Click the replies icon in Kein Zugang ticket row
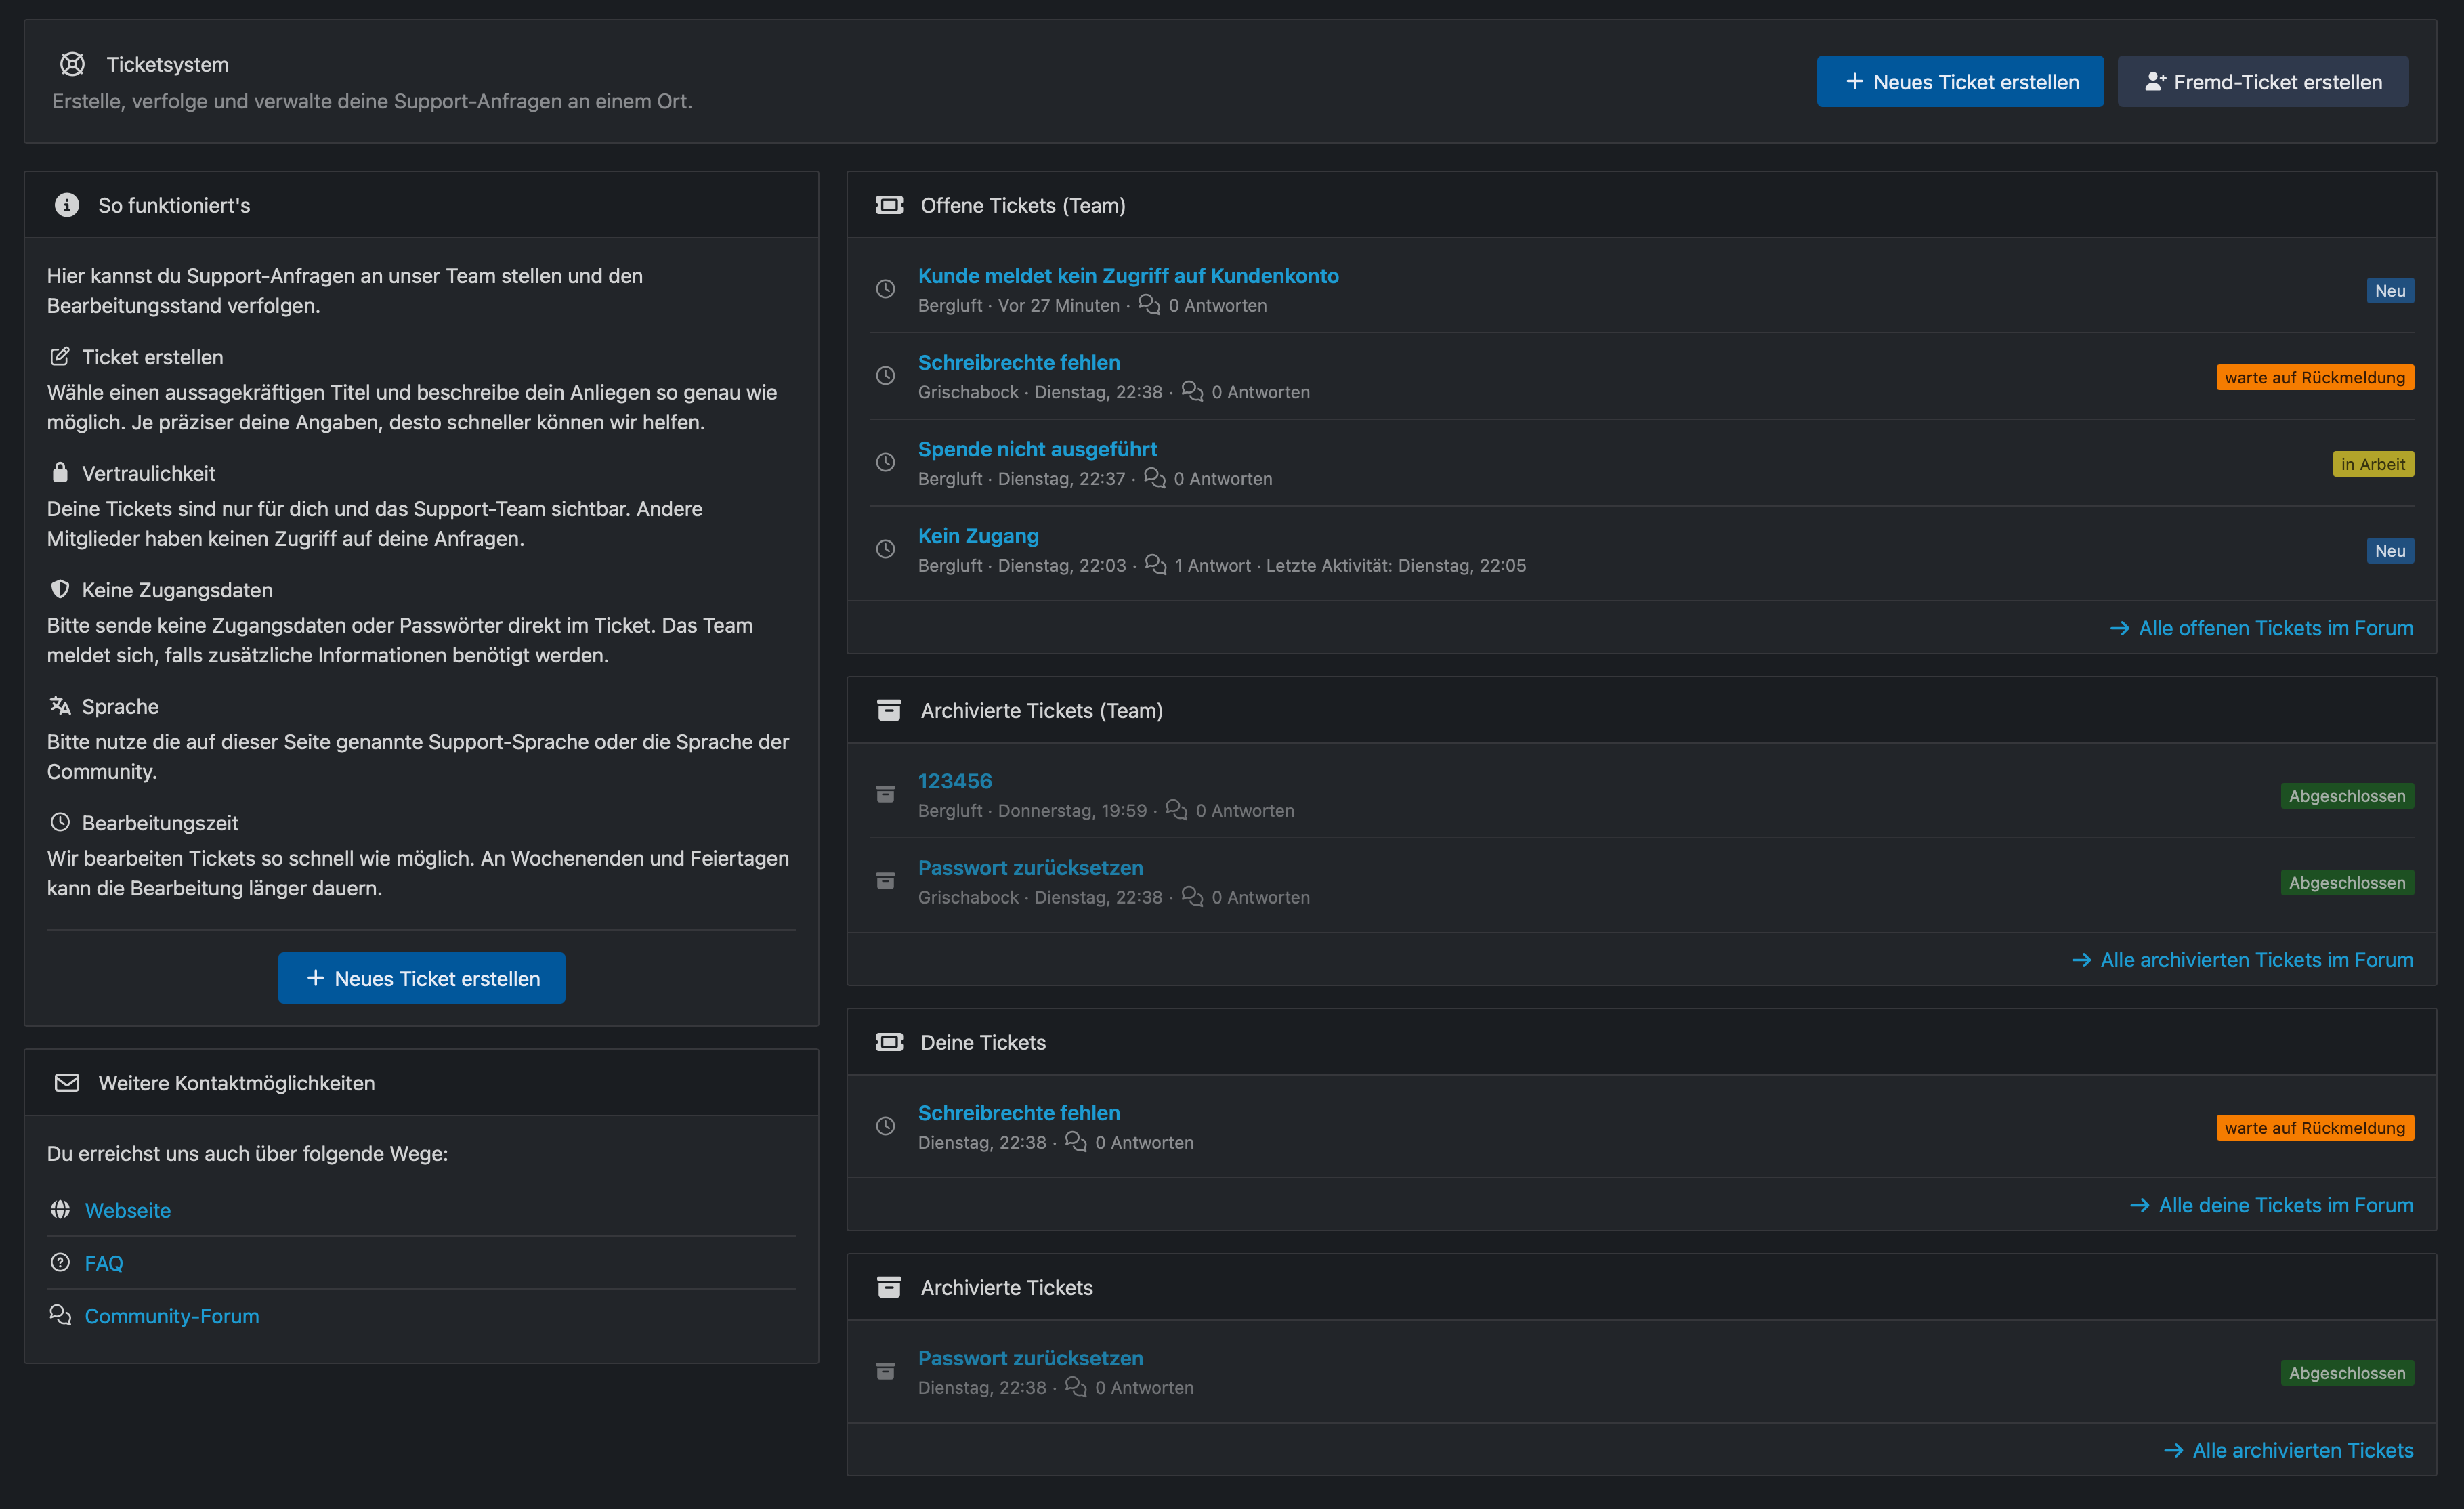2464x1509 pixels. click(x=1155, y=565)
